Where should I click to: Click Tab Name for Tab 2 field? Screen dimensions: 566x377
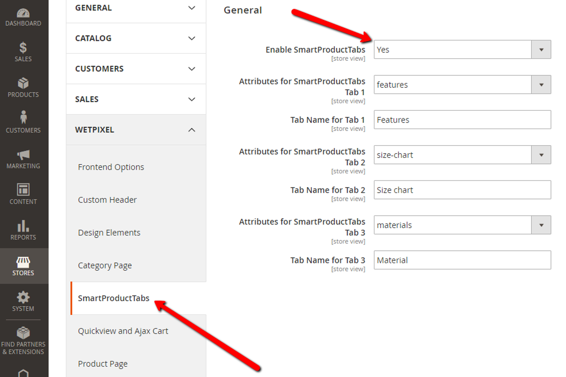(462, 190)
